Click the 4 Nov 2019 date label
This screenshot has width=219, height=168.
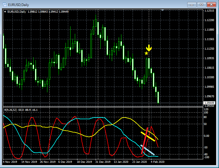(x=10, y=162)
